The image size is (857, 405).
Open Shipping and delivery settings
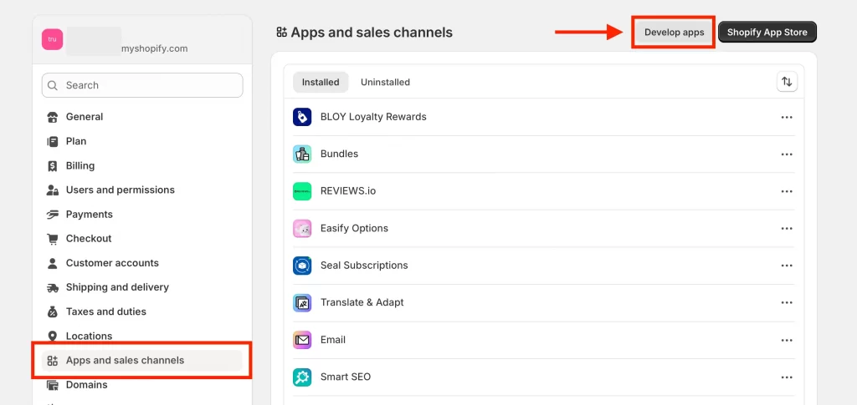coord(117,287)
